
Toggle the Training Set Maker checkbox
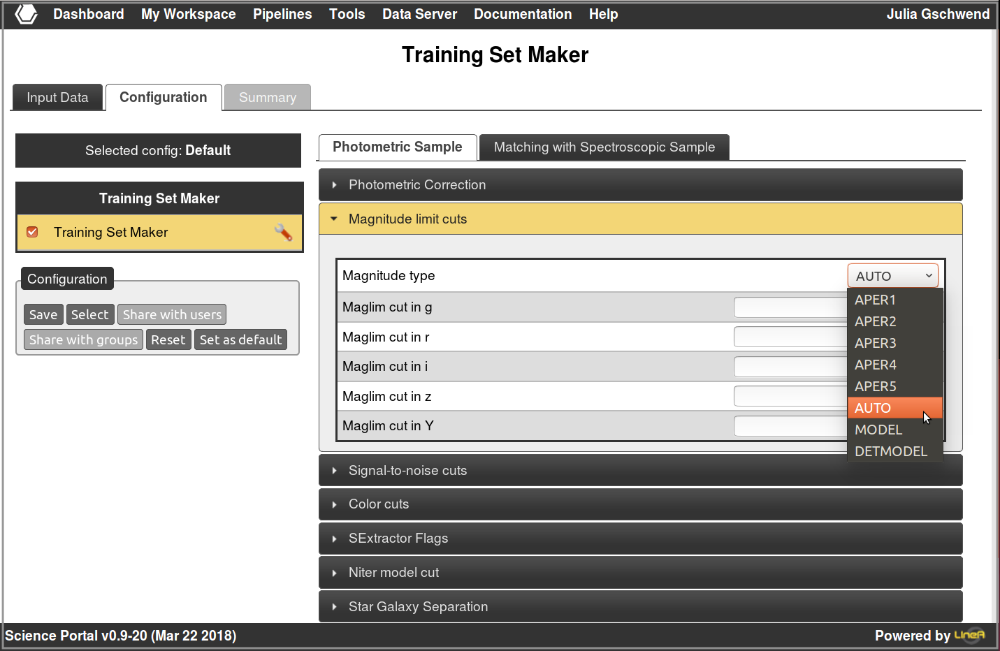coord(32,232)
